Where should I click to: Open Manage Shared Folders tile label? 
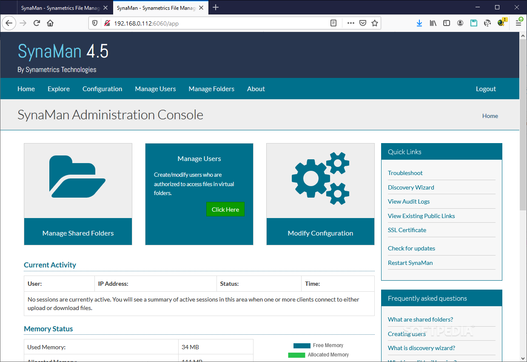(78, 233)
